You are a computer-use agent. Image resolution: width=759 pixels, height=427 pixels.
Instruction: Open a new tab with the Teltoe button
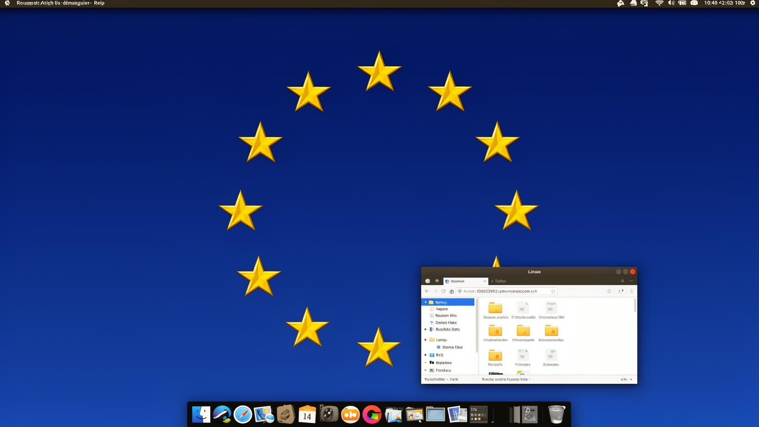click(498, 281)
